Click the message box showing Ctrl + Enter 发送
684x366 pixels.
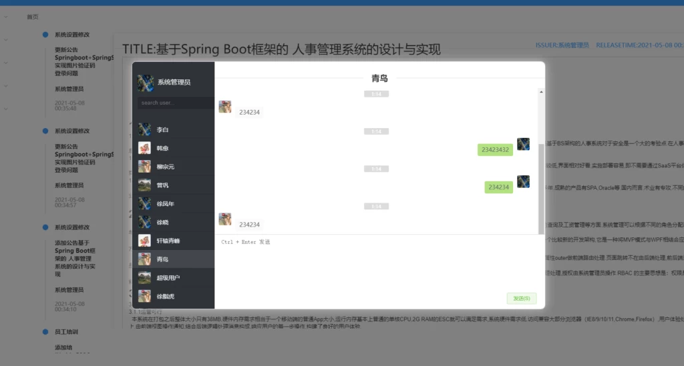(377, 263)
